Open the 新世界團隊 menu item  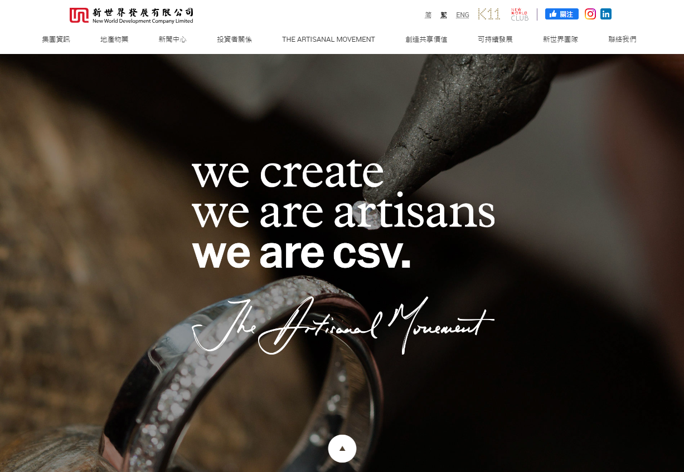[560, 40]
